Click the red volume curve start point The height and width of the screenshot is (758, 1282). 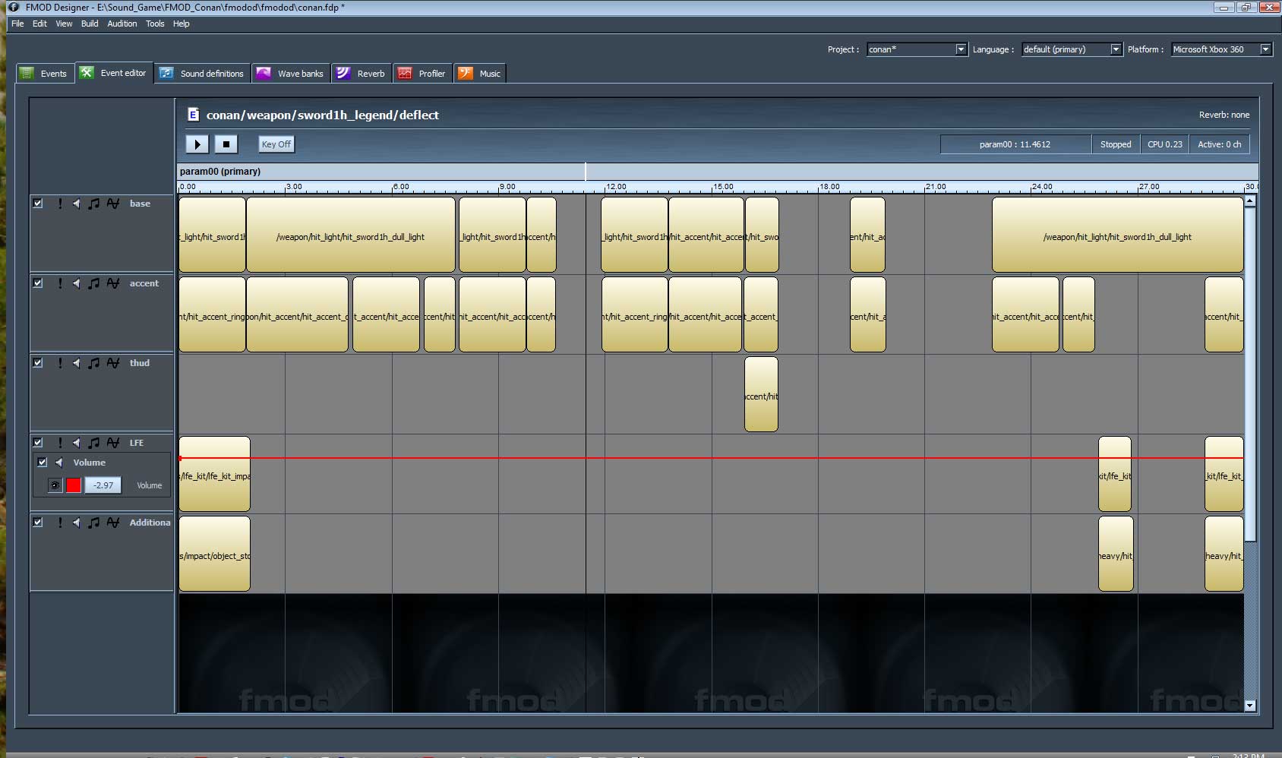(181, 458)
